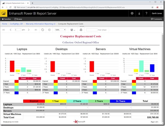The height and width of the screenshot is (126, 165).
Task: Click the yellow Power BI logo icon
Action: (4, 13)
